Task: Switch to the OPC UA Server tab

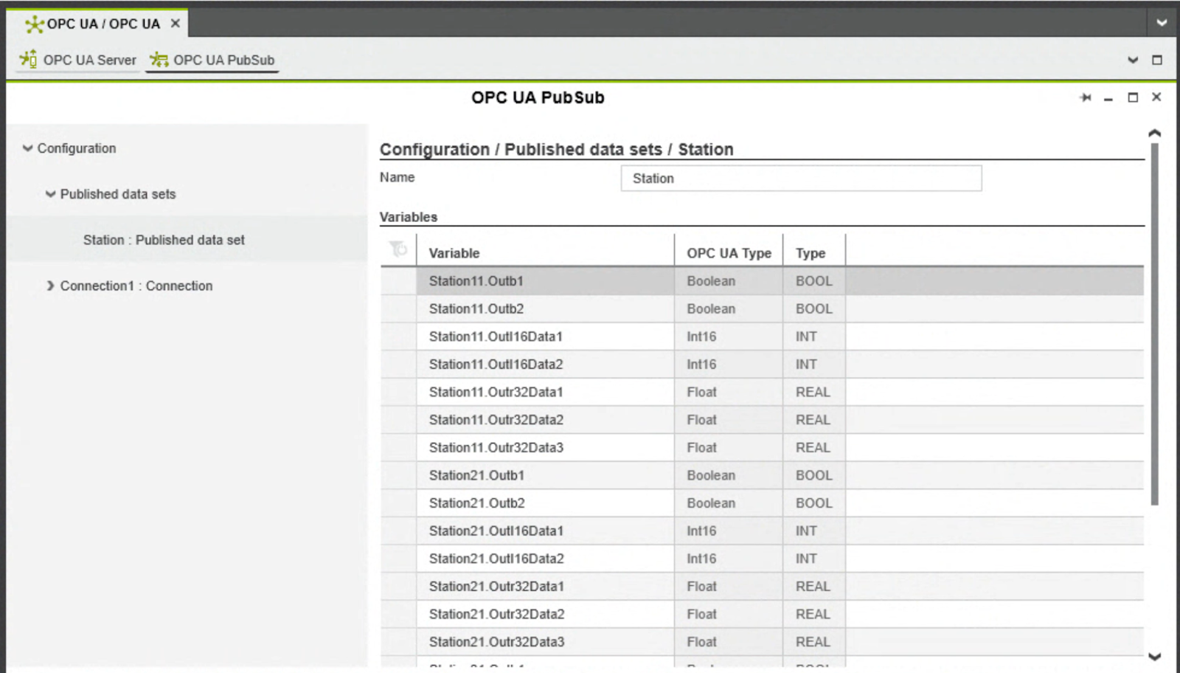Action: coord(78,60)
